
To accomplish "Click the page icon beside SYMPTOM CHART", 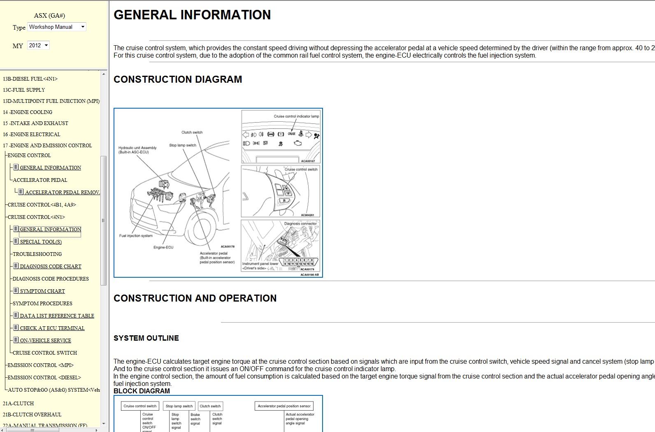I will click(16, 291).
